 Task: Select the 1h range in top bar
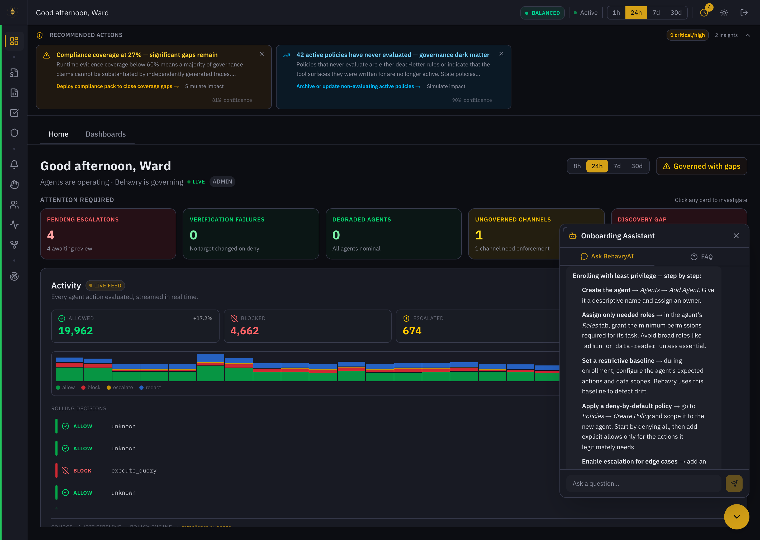click(616, 13)
